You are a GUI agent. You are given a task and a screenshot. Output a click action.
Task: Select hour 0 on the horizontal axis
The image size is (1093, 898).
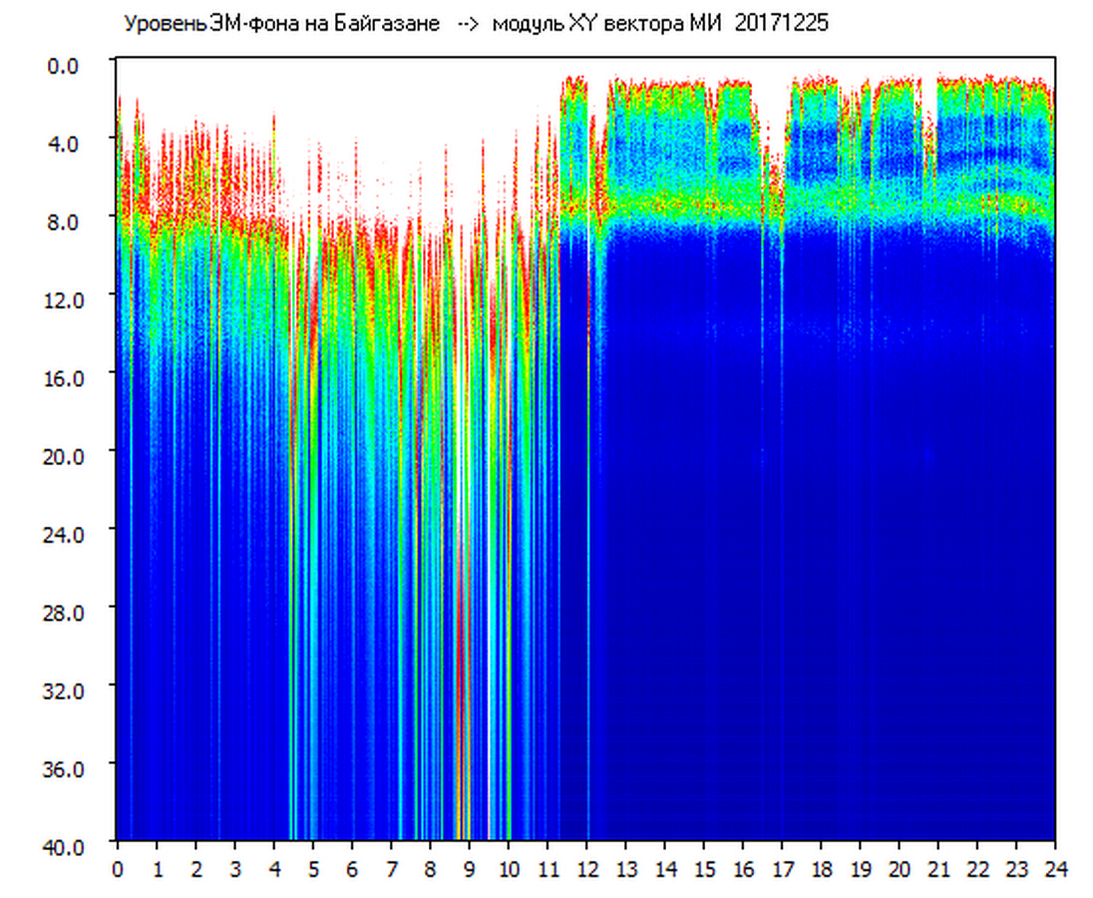tap(118, 868)
